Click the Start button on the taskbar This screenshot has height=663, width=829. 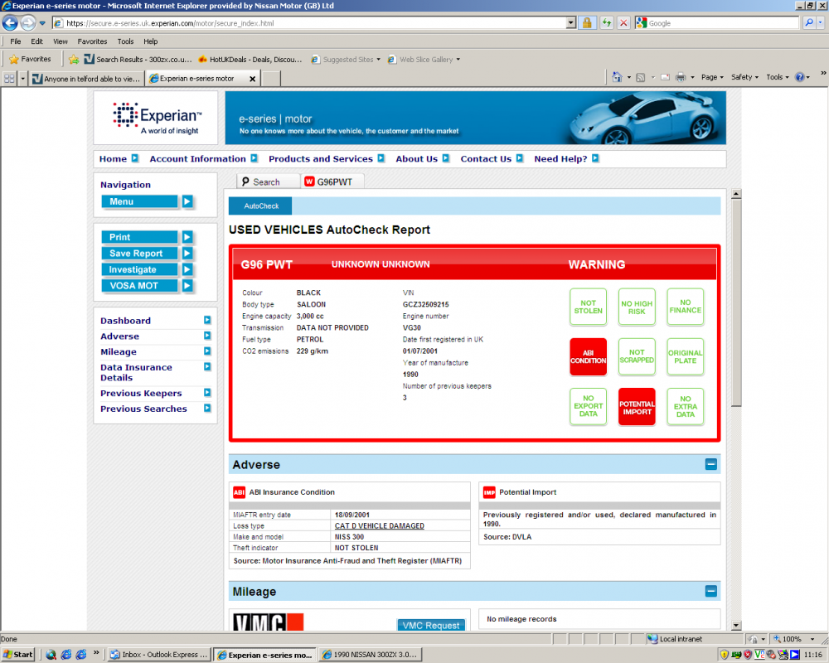(18, 655)
